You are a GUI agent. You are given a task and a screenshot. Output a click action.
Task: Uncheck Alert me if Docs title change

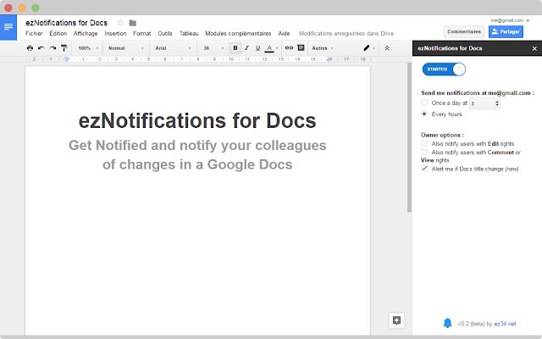tap(424, 169)
